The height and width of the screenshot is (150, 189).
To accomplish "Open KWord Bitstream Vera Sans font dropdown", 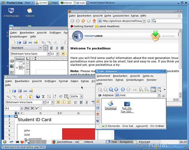I will click(49, 54).
